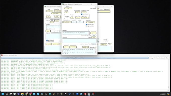The height and width of the screenshot is (96, 171).
Task: Toggle the 2 byte ID checkbox in the TCP Client window
Action: (48, 22)
